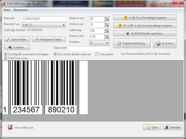Adjust the Breite in mm stepper
Viewport: 186px width, 139px height.
pos(107,19)
